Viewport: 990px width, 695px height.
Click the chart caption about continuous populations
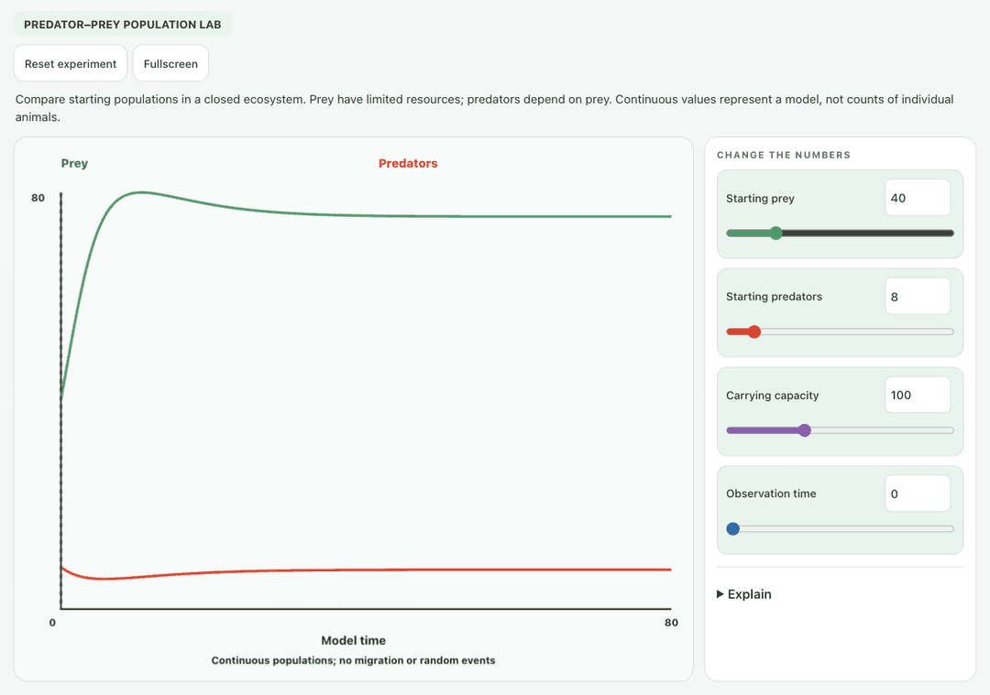(354, 660)
